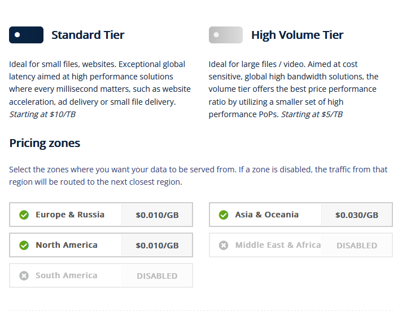Toggle the Standard Tier switch
Viewport: 402px width, 312px height.
click(26, 35)
